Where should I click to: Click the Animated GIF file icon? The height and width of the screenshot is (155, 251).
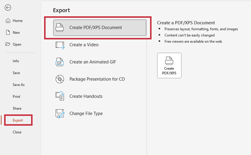pyautogui.click(x=60, y=62)
